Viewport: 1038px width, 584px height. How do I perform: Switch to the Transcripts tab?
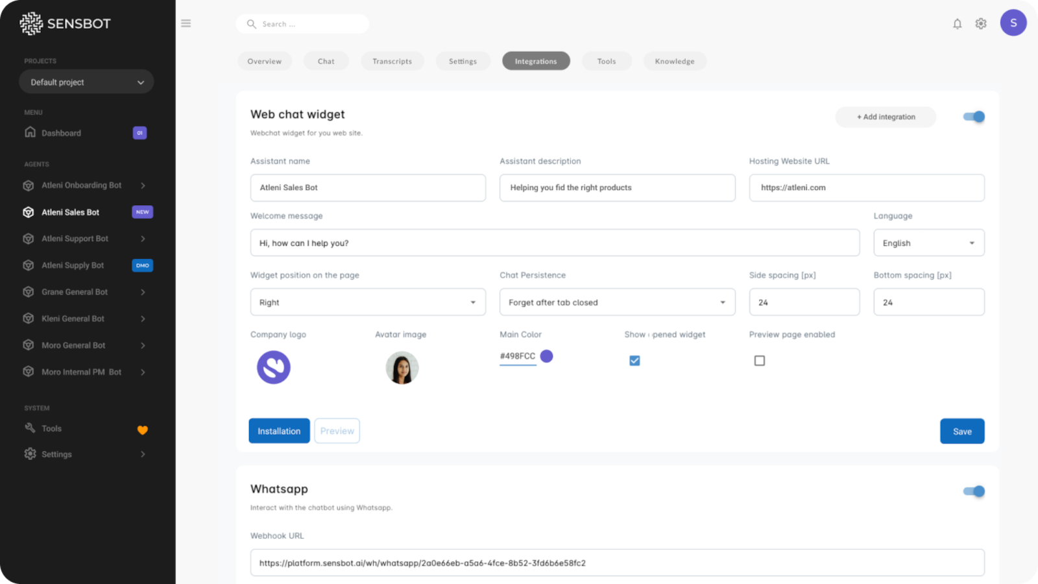[x=392, y=61]
